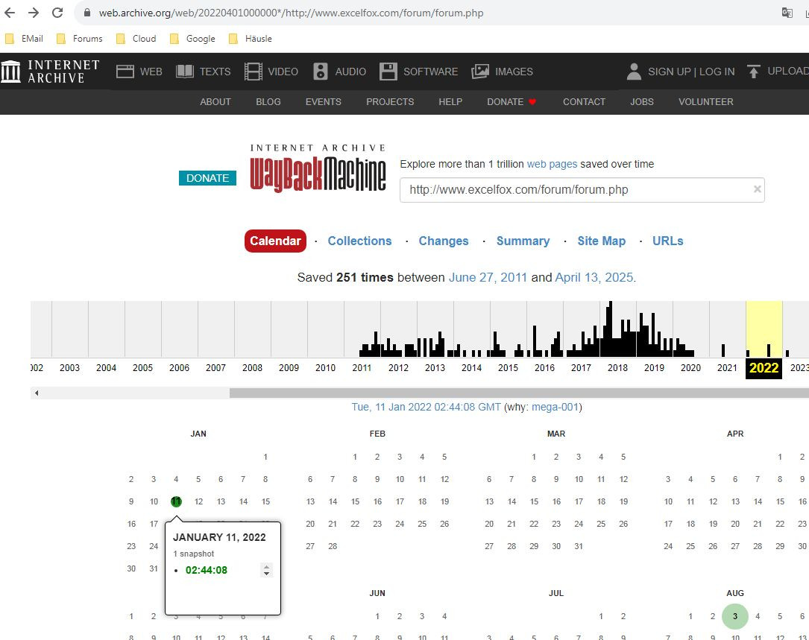Click the snapshot popup stepper arrows

coord(266,570)
